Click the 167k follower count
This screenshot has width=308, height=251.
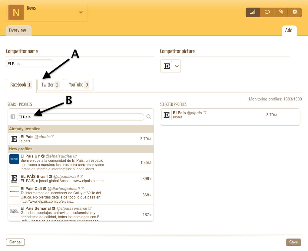pos(147,215)
